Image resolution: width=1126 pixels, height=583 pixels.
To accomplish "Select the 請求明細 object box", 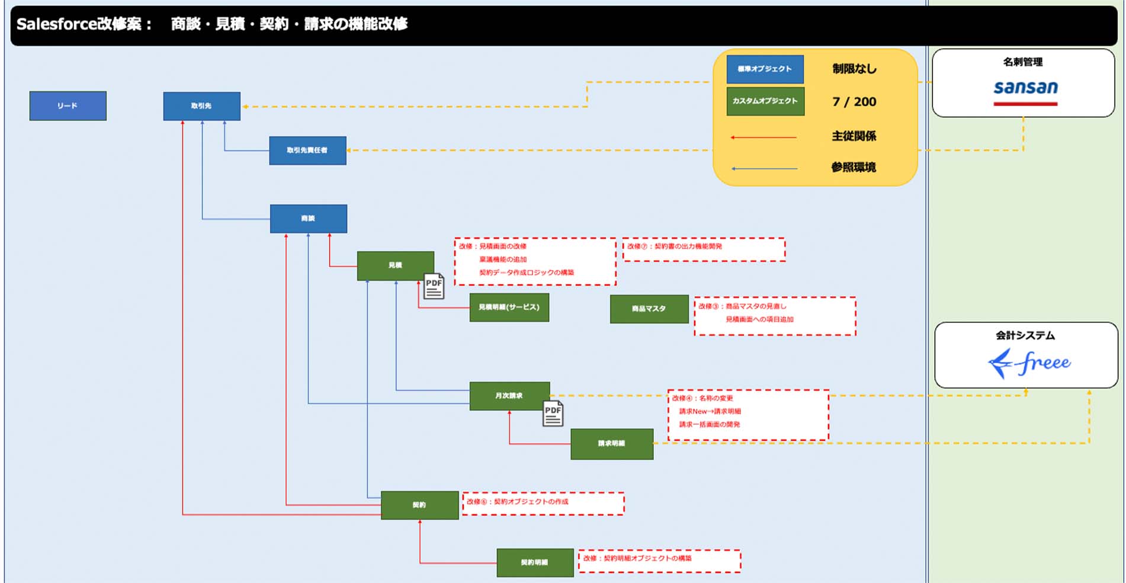I will coord(612,444).
